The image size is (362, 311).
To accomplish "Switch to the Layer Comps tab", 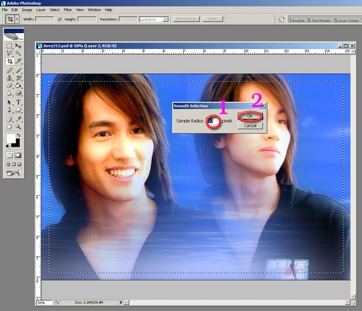I will (348, 21).
